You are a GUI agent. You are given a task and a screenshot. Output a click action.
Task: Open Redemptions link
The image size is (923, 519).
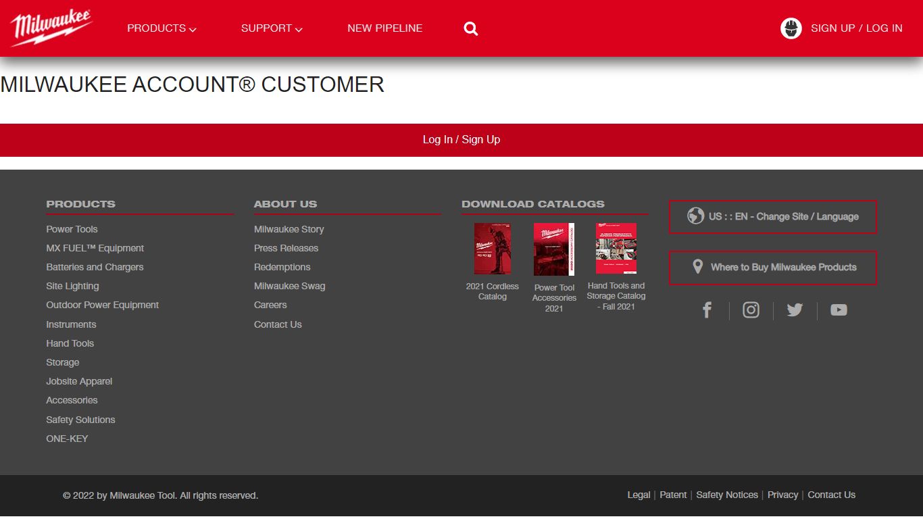[x=282, y=267]
